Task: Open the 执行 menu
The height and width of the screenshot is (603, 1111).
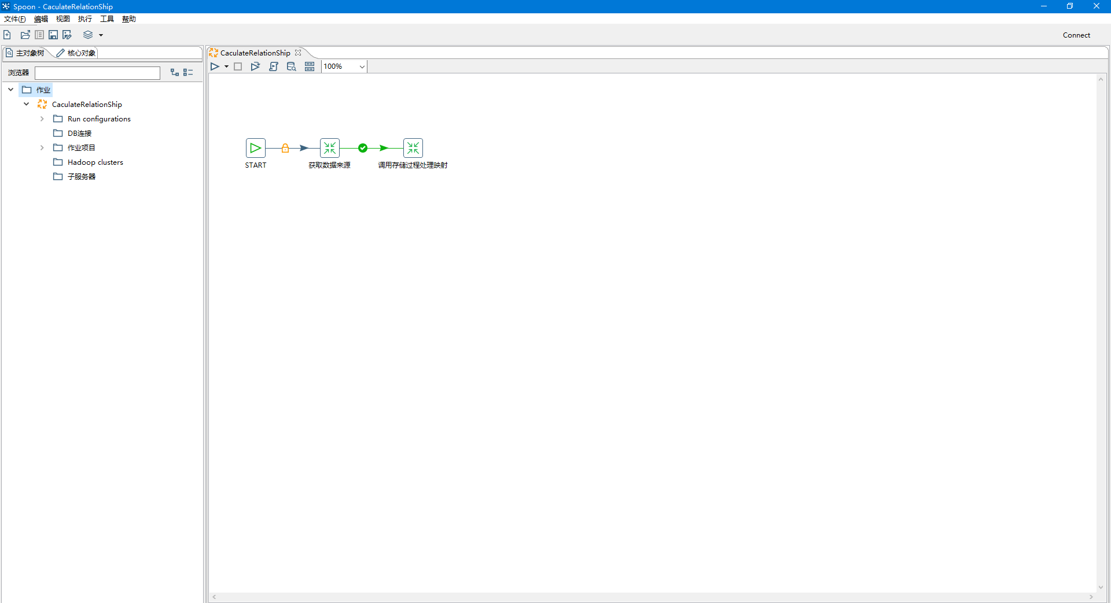Action: click(85, 19)
